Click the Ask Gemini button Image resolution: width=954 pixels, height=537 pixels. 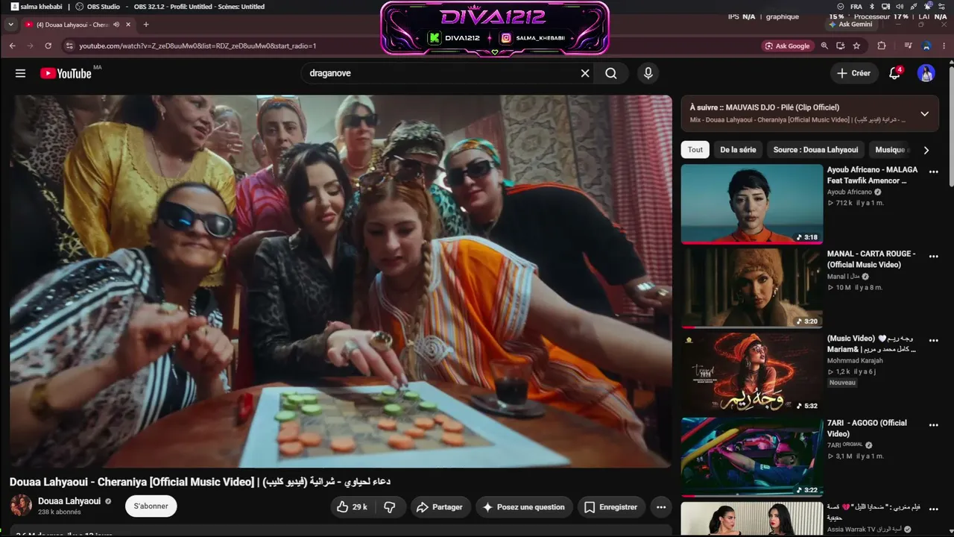point(850,25)
